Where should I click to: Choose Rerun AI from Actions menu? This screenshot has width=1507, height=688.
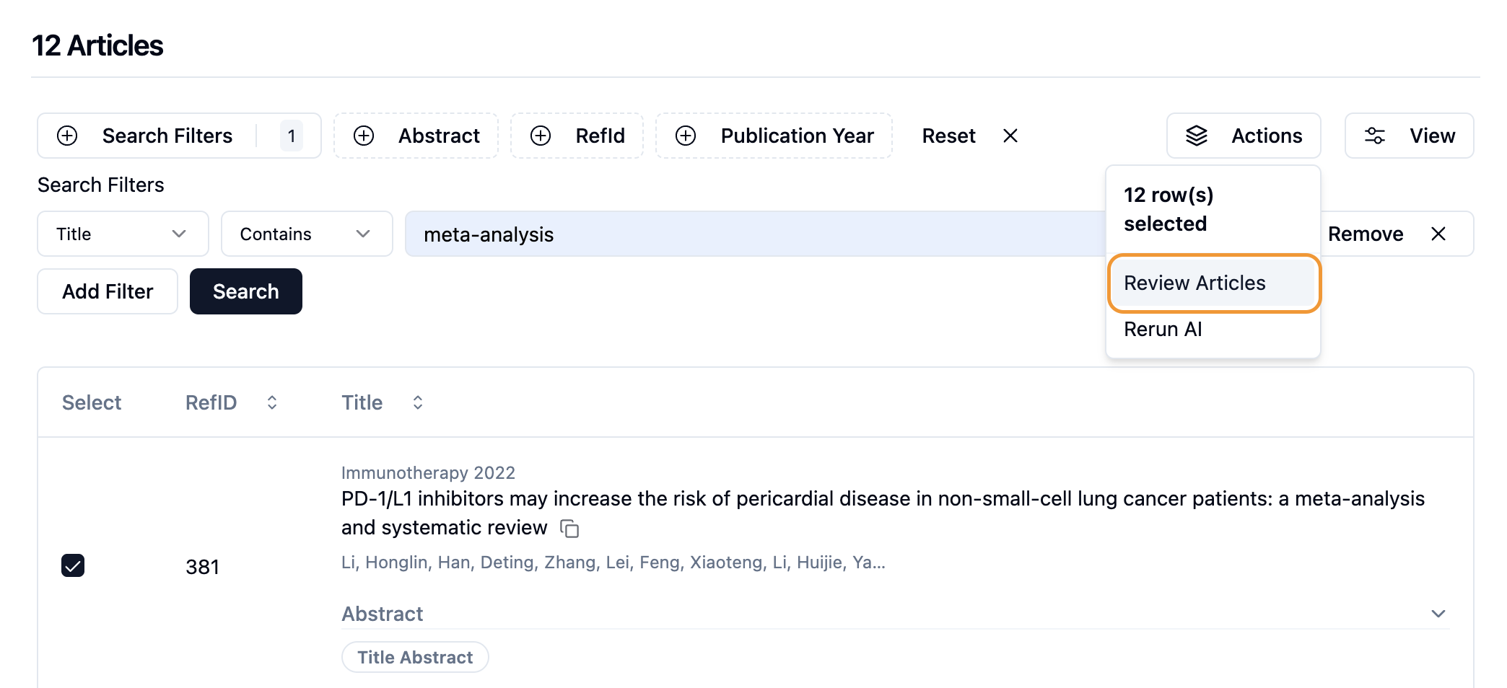point(1163,329)
